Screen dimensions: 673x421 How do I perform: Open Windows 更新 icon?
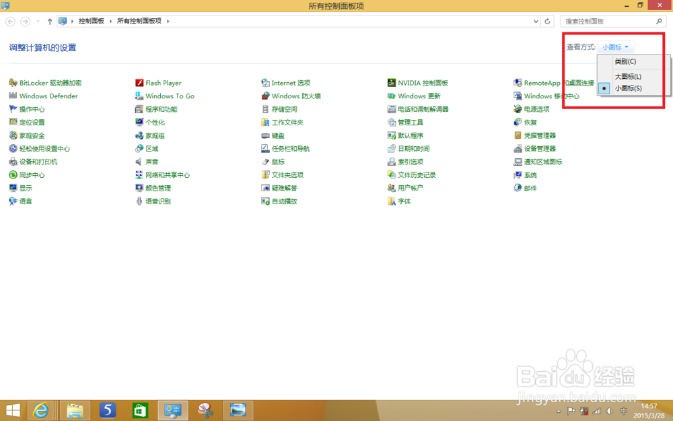tap(392, 96)
